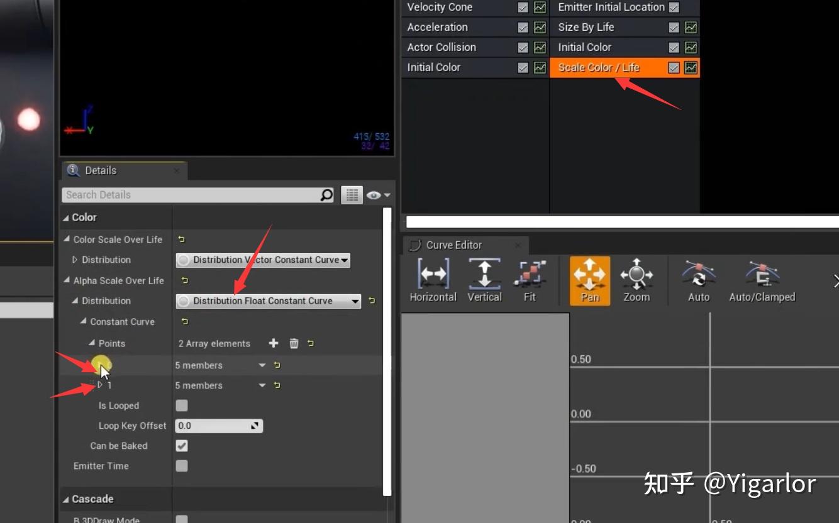839x523 pixels.
Task: Collapse the Color Scale Over Life property
Action: point(67,239)
